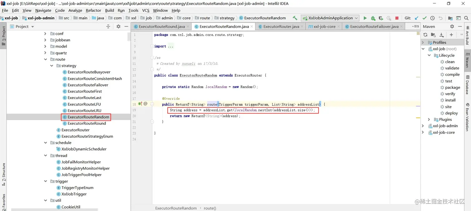Collapse Maven Lifecycle node
The width and height of the screenshot is (471, 211).
429,55
